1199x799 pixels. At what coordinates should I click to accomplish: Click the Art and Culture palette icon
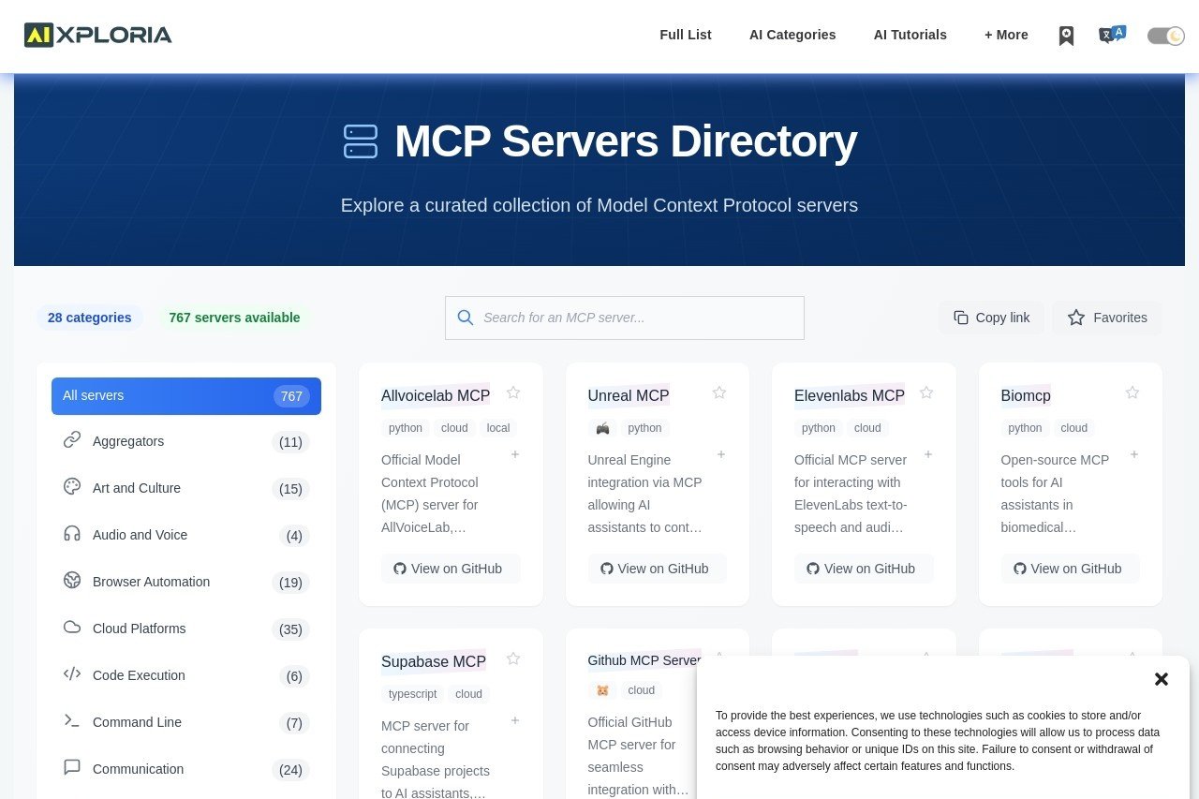(x=72, y=486)
